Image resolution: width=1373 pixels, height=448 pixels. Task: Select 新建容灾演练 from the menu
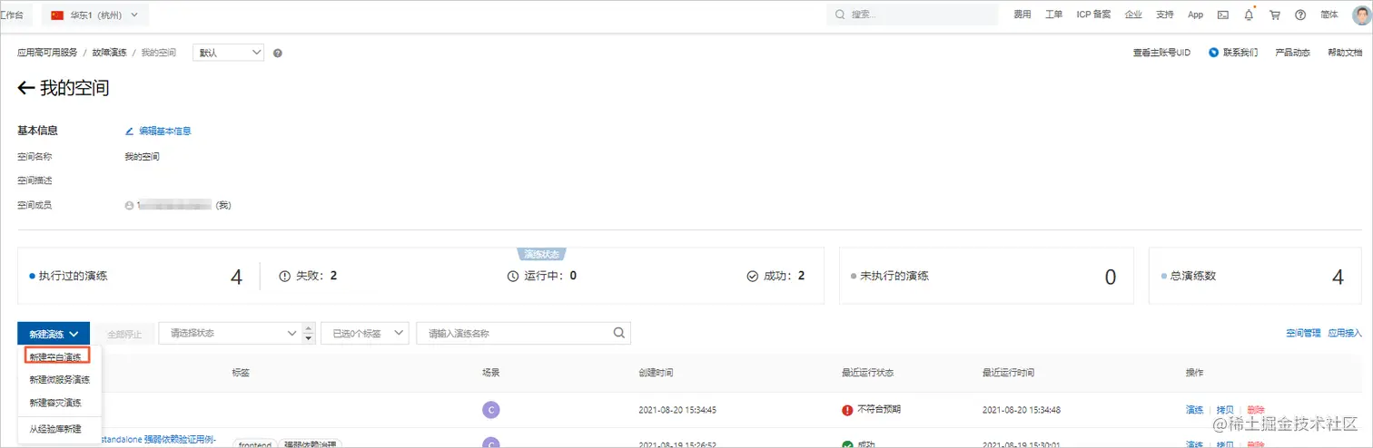55,403
